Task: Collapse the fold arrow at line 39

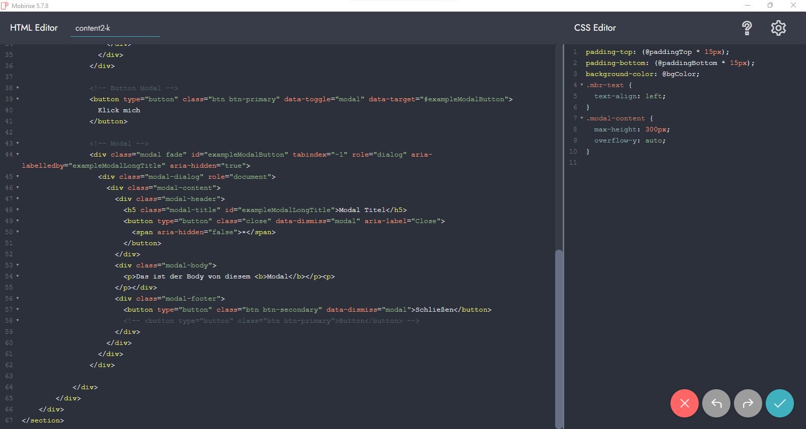Action: click(18, 99)
